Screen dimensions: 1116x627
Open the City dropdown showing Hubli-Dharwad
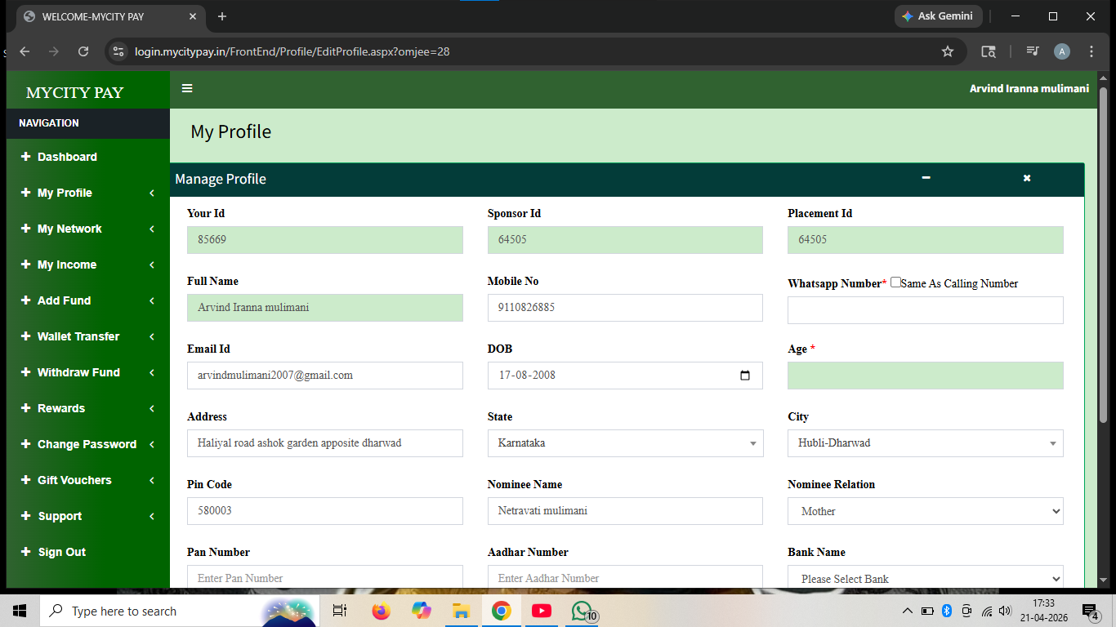point(926,443)
